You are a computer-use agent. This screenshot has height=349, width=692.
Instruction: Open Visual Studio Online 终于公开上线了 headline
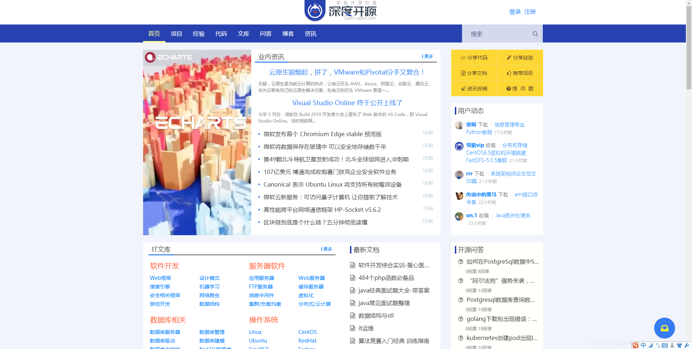pyautogui.click(x=347, y=103)
